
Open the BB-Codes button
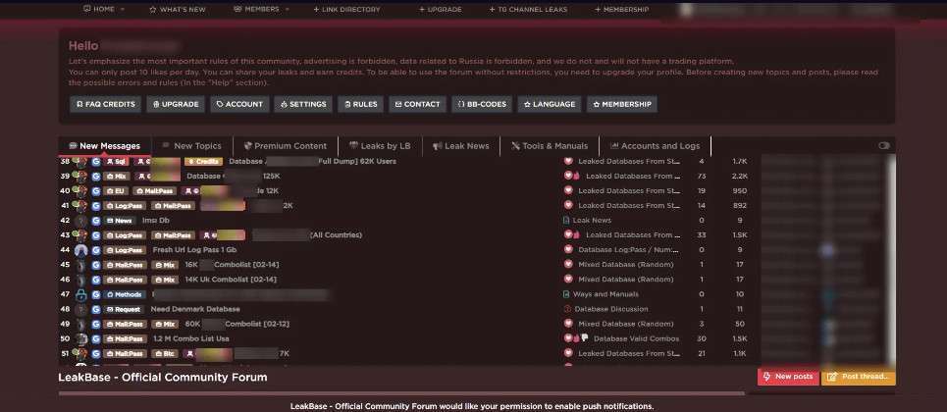click(x=482, y=104)
